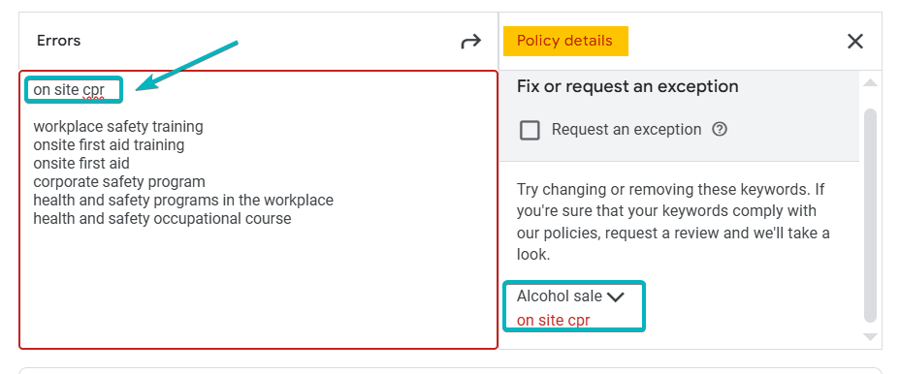Click the red 'on site cpr' flagged keyword

tap(554, 320)
